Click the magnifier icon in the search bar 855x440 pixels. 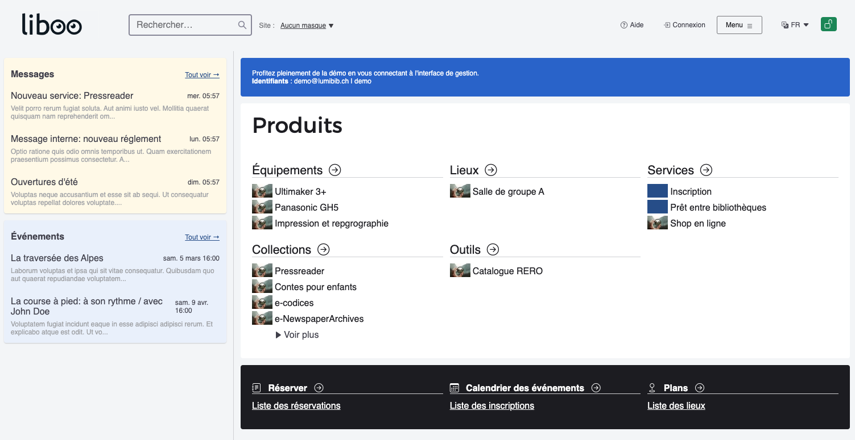point(242,25)
